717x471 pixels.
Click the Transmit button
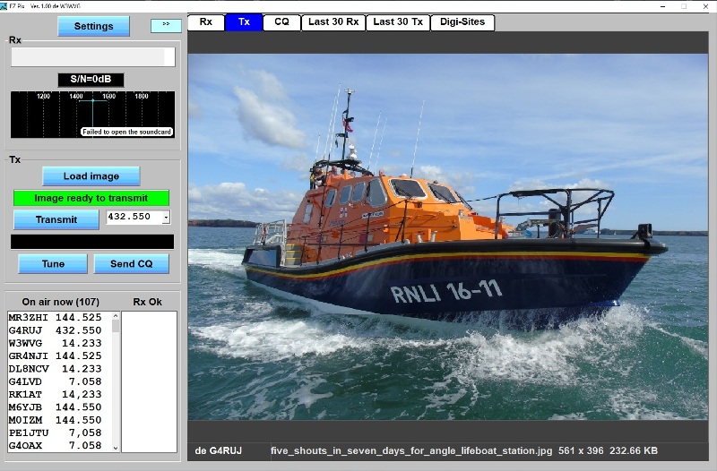[x=56, y=219]
